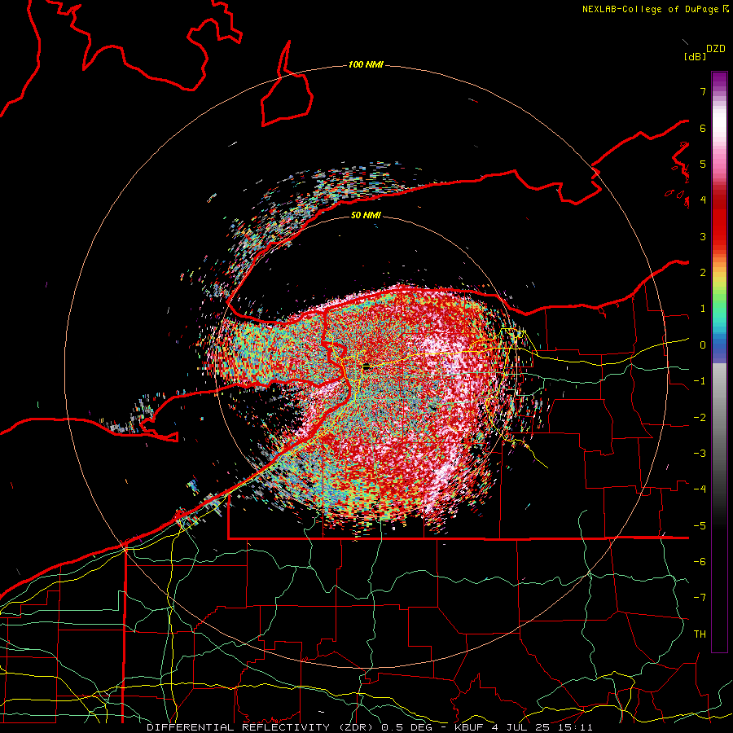The width and height of the screenshot is (733, 733).
Task: Click the [dB] unit label
Action: (695, 56)
